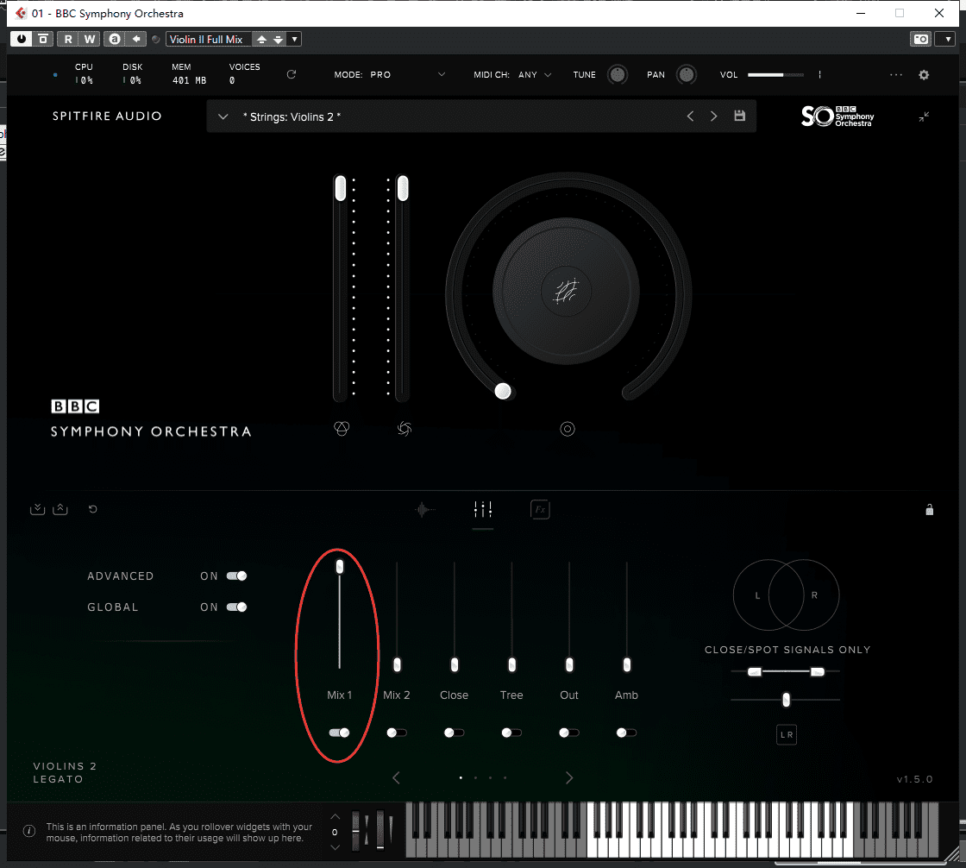Enable the Mix 2 microphone toggle
This screenshot has height=868, width=966.
tap(397, 733)
